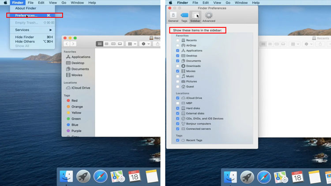Open Maps from the right screenshot's Dock
The image size is (331, 186).
281,177
